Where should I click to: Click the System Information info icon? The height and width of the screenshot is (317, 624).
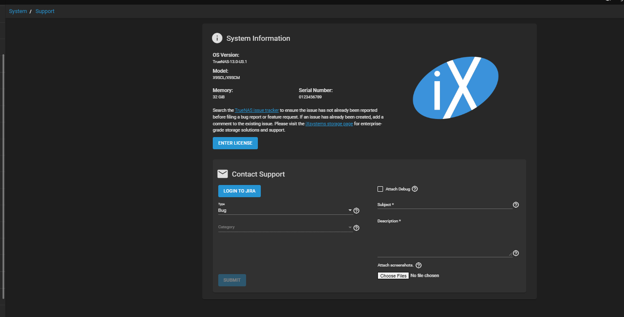click(x=217, y=38)
